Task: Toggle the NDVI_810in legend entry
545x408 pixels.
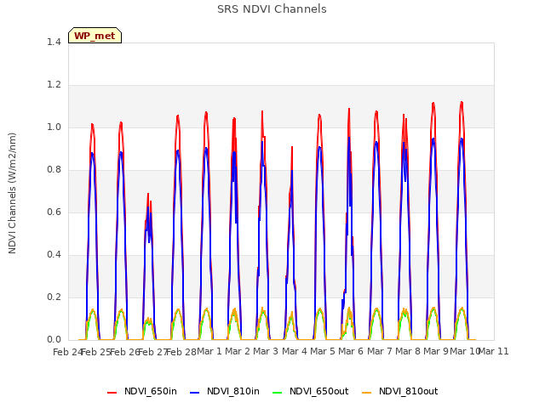Action: 225,392
